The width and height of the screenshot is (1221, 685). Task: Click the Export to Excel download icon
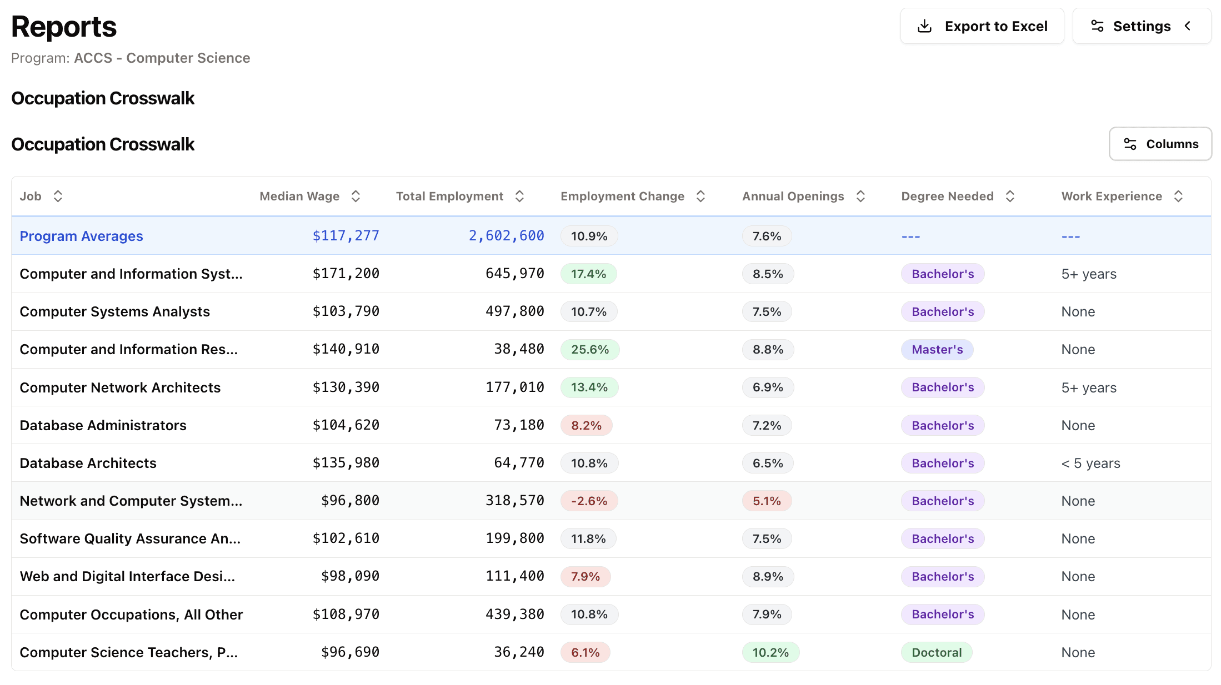924,26
